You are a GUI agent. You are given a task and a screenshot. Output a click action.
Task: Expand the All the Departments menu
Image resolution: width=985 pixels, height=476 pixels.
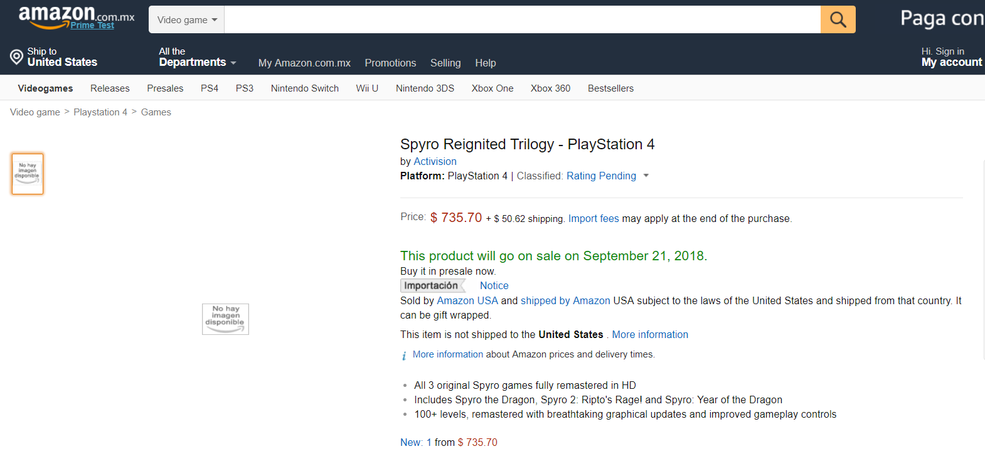197,57
